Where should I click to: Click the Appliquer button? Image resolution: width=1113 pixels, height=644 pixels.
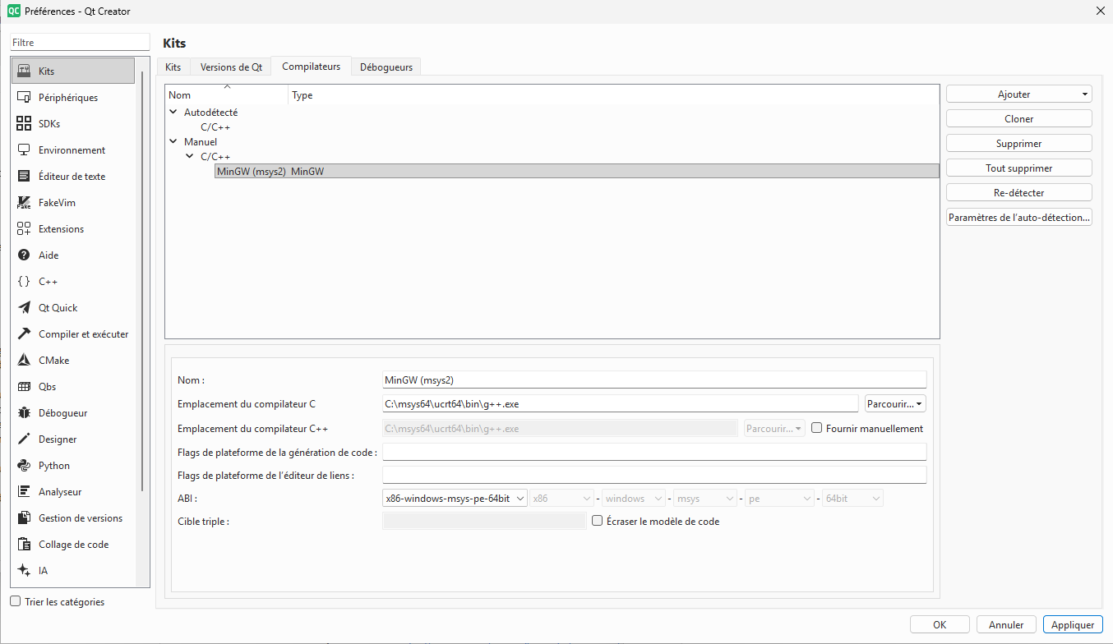pos(1072,624)
